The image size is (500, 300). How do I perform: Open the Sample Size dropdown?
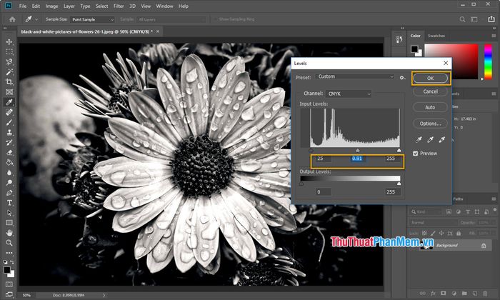(x=92, y=19)
